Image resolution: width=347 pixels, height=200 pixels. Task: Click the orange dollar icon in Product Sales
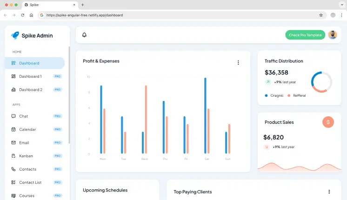click(328, 122)
